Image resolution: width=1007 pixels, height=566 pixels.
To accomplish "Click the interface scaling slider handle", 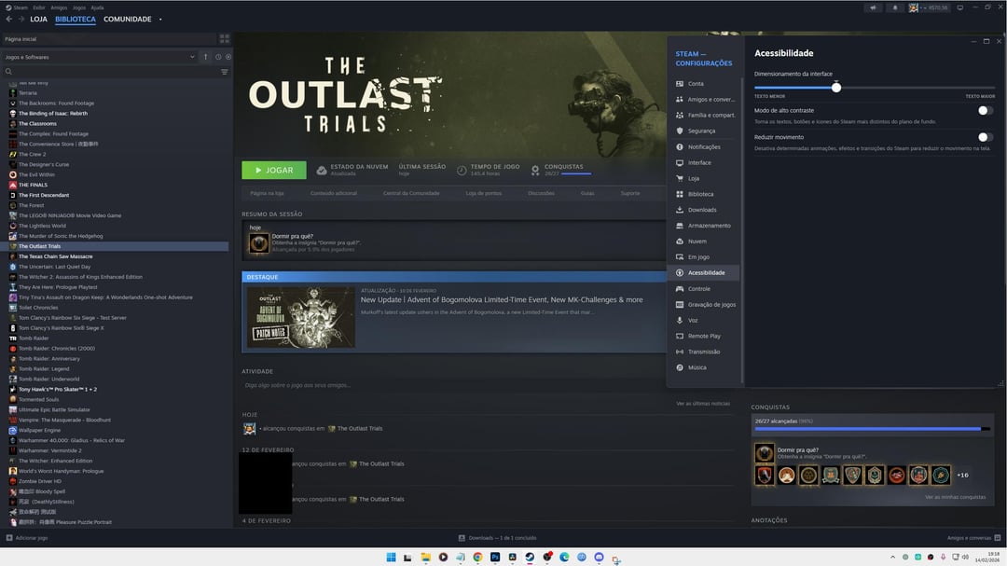I will point(836,88).
